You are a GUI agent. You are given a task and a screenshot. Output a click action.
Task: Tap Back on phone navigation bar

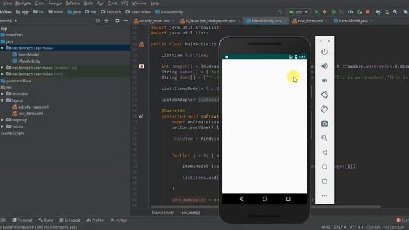[x=242, y=199]
